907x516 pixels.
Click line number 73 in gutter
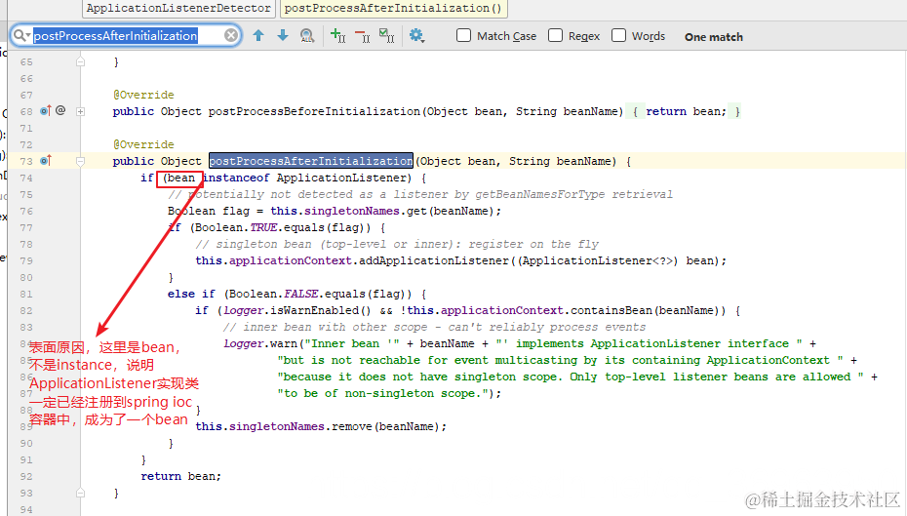26,161
